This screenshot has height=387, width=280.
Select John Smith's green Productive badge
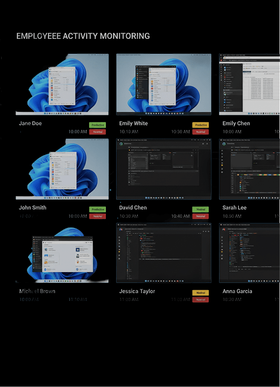coord(98,209)
